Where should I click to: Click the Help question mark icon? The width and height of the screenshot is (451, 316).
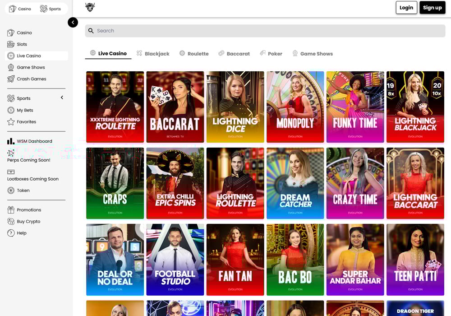click(x=11, y=233)
